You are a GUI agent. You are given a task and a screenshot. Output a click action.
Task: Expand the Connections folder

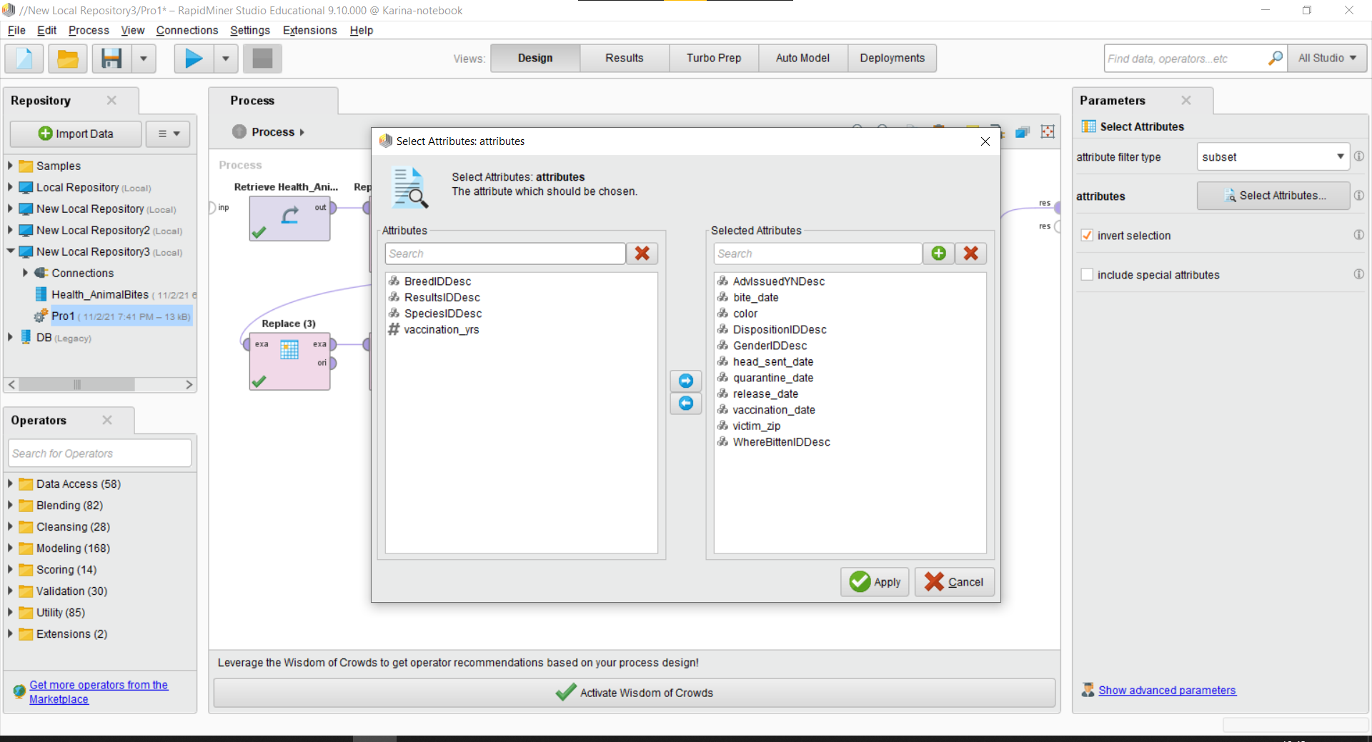[x=25, y=273]
